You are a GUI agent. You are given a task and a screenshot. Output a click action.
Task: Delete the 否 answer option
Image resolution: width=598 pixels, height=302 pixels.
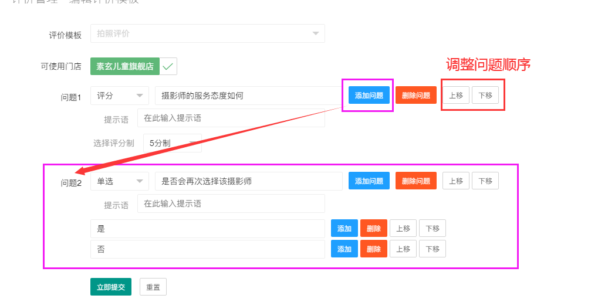pos(373,249)
